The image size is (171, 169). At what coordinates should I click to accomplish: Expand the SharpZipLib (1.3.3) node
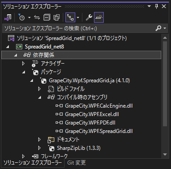pyautogui.click(x=39, y=148)
